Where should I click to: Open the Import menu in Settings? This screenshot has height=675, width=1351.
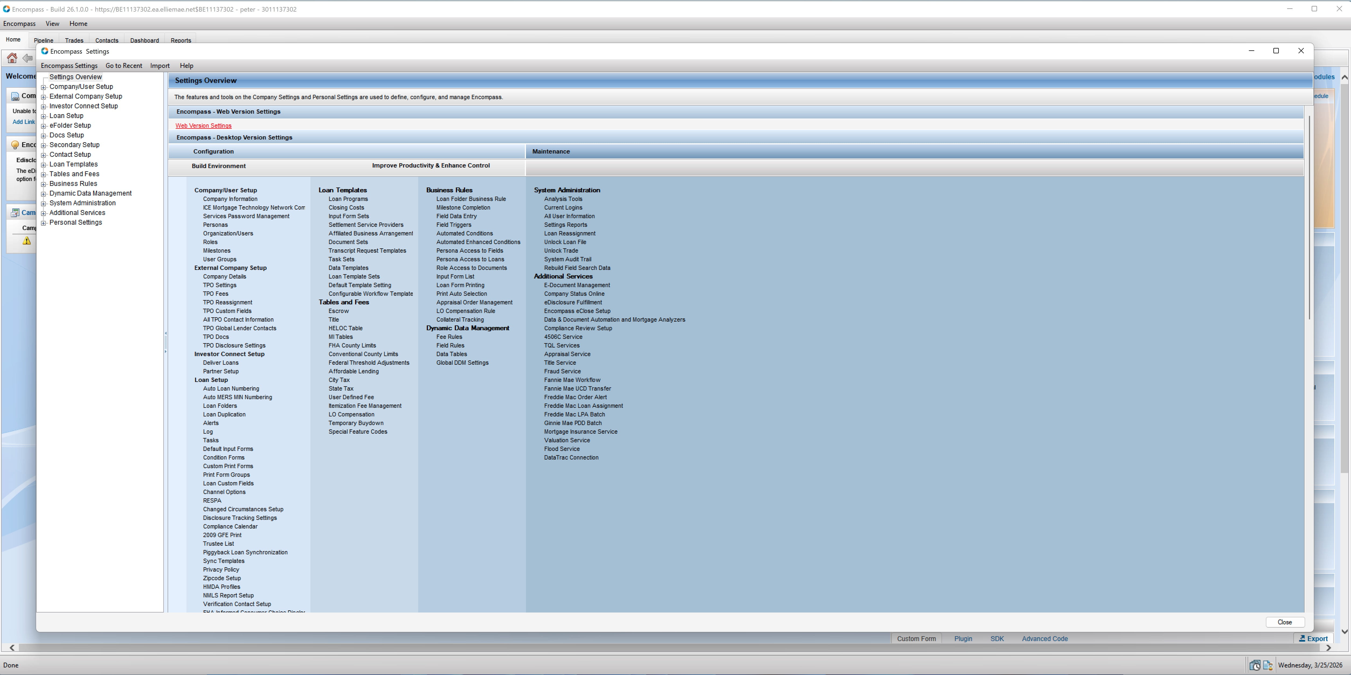160,65
